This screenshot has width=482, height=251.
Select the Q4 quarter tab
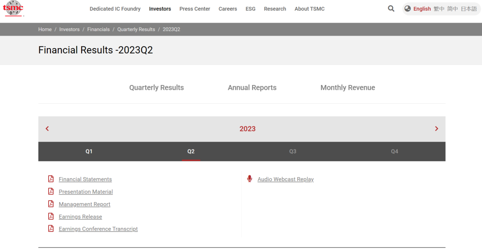point(395,151)
